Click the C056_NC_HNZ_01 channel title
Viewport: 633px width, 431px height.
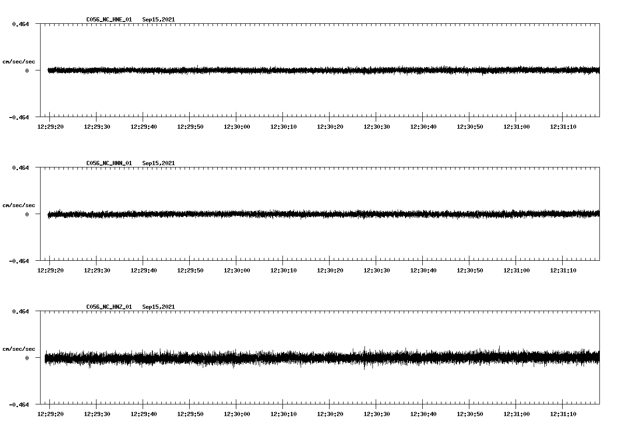click(109, 307)
